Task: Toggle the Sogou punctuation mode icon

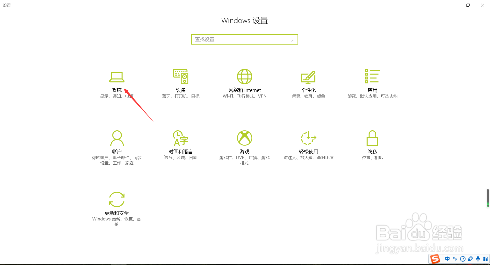Action: click(455, 259)
